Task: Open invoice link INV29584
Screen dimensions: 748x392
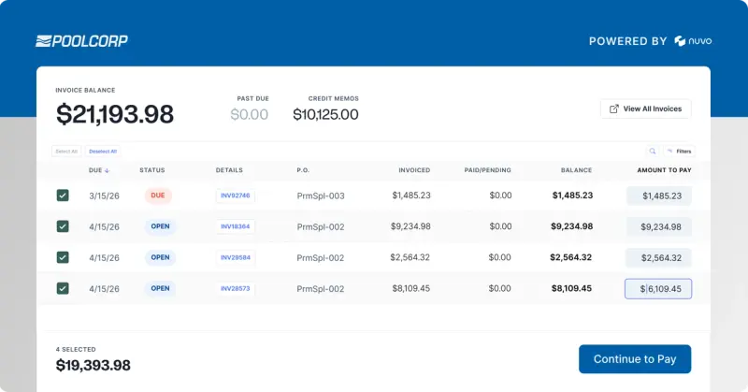Action: [236, 257]
